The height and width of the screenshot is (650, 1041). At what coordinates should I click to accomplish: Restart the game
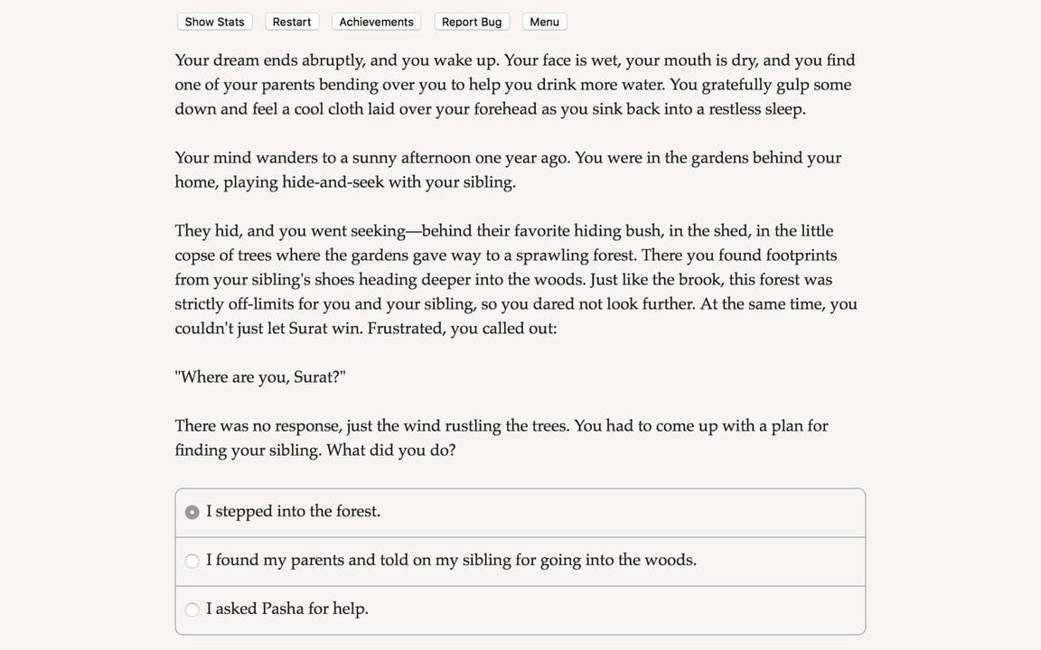point(292,22)
